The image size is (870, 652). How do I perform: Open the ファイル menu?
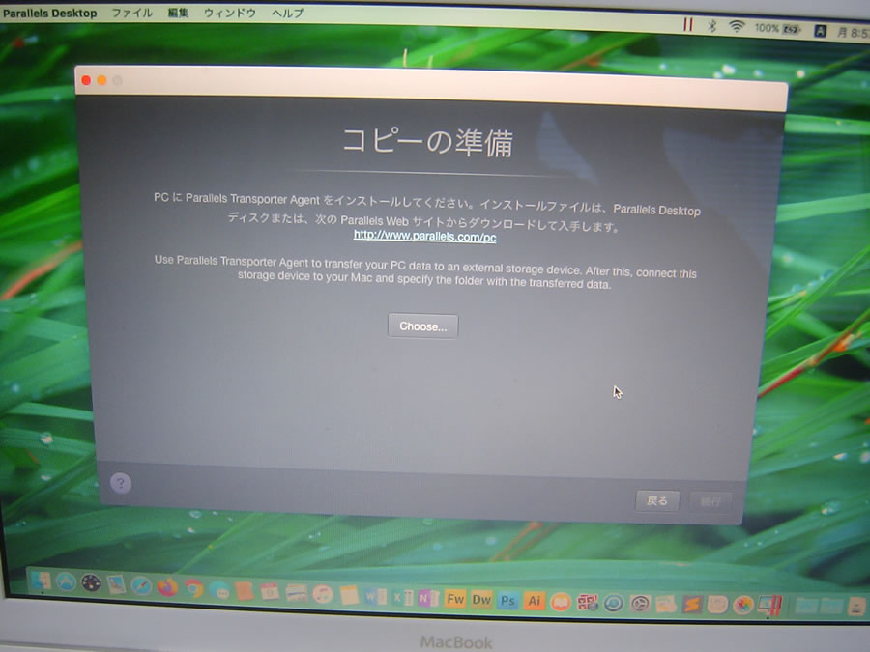(x=132, y=13)
